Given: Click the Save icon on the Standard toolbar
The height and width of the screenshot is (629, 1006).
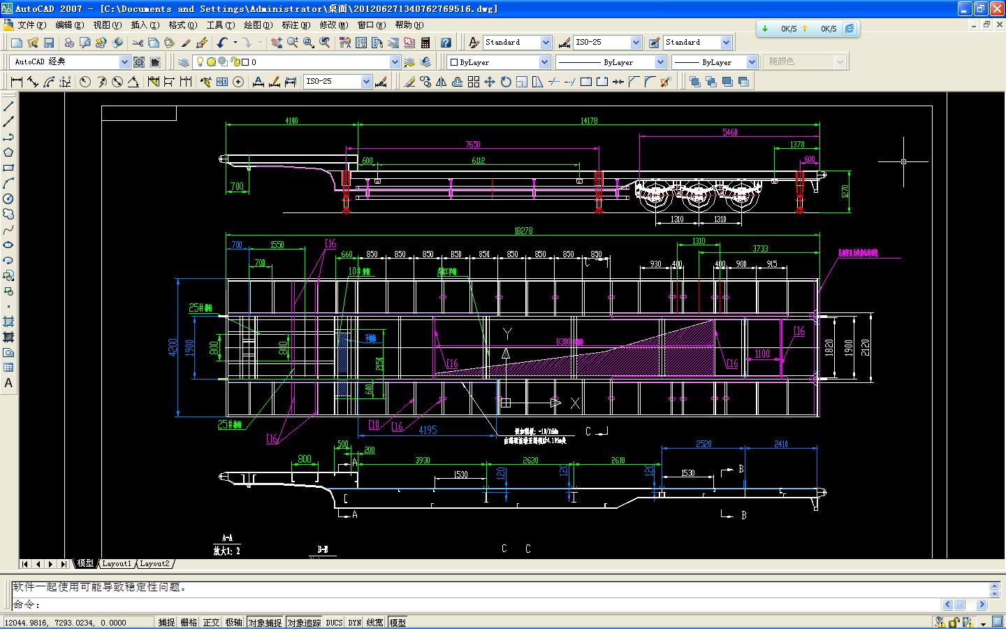Looking at the screenshot, I should click(x=49, y=42).
